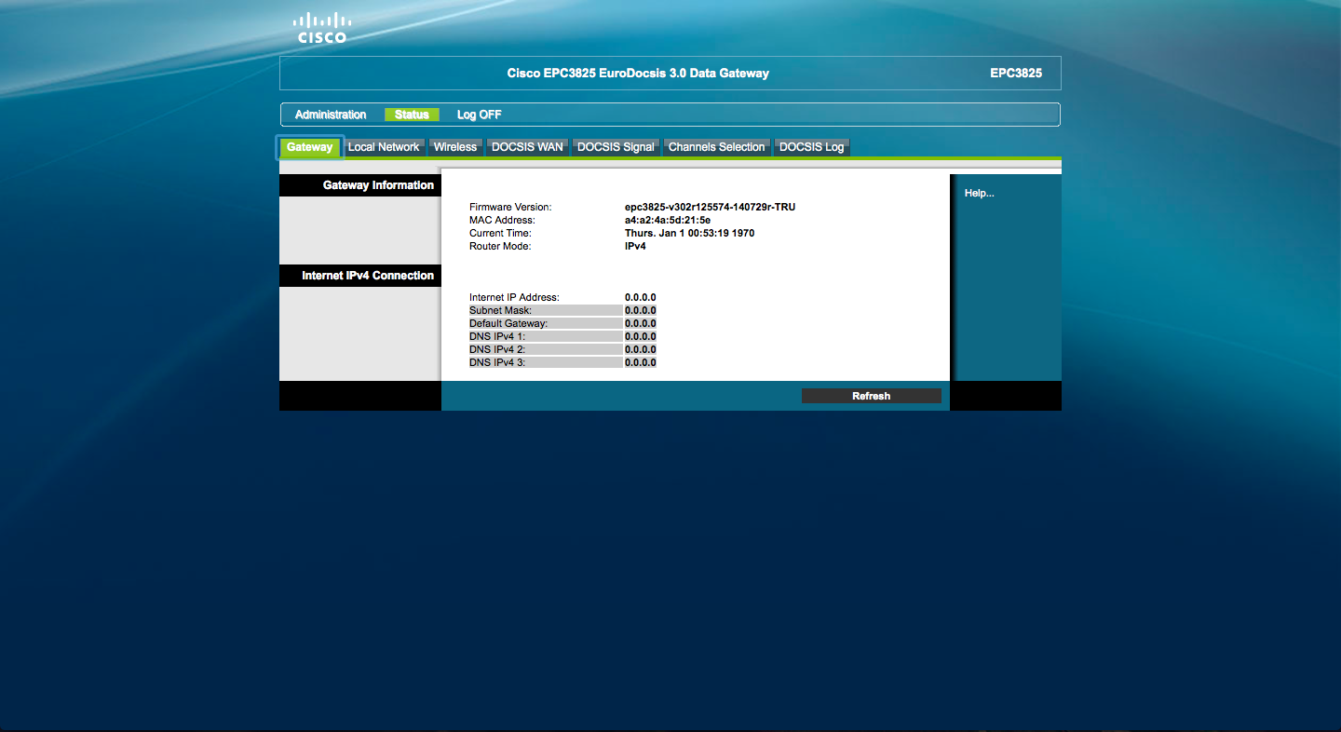Click the Default Gateway label
1341x732 pixels.
(x=508, y=323)
